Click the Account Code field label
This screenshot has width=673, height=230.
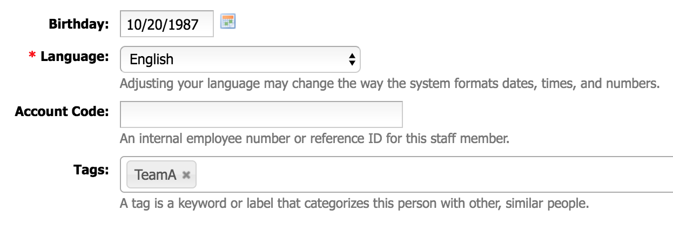[62, 112]
